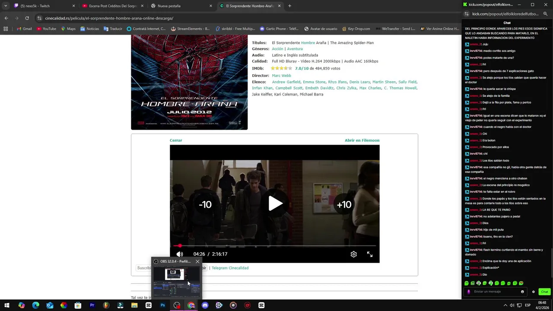
Task: Click the purple microphone icon in the chat input
Action: [469, 292]
